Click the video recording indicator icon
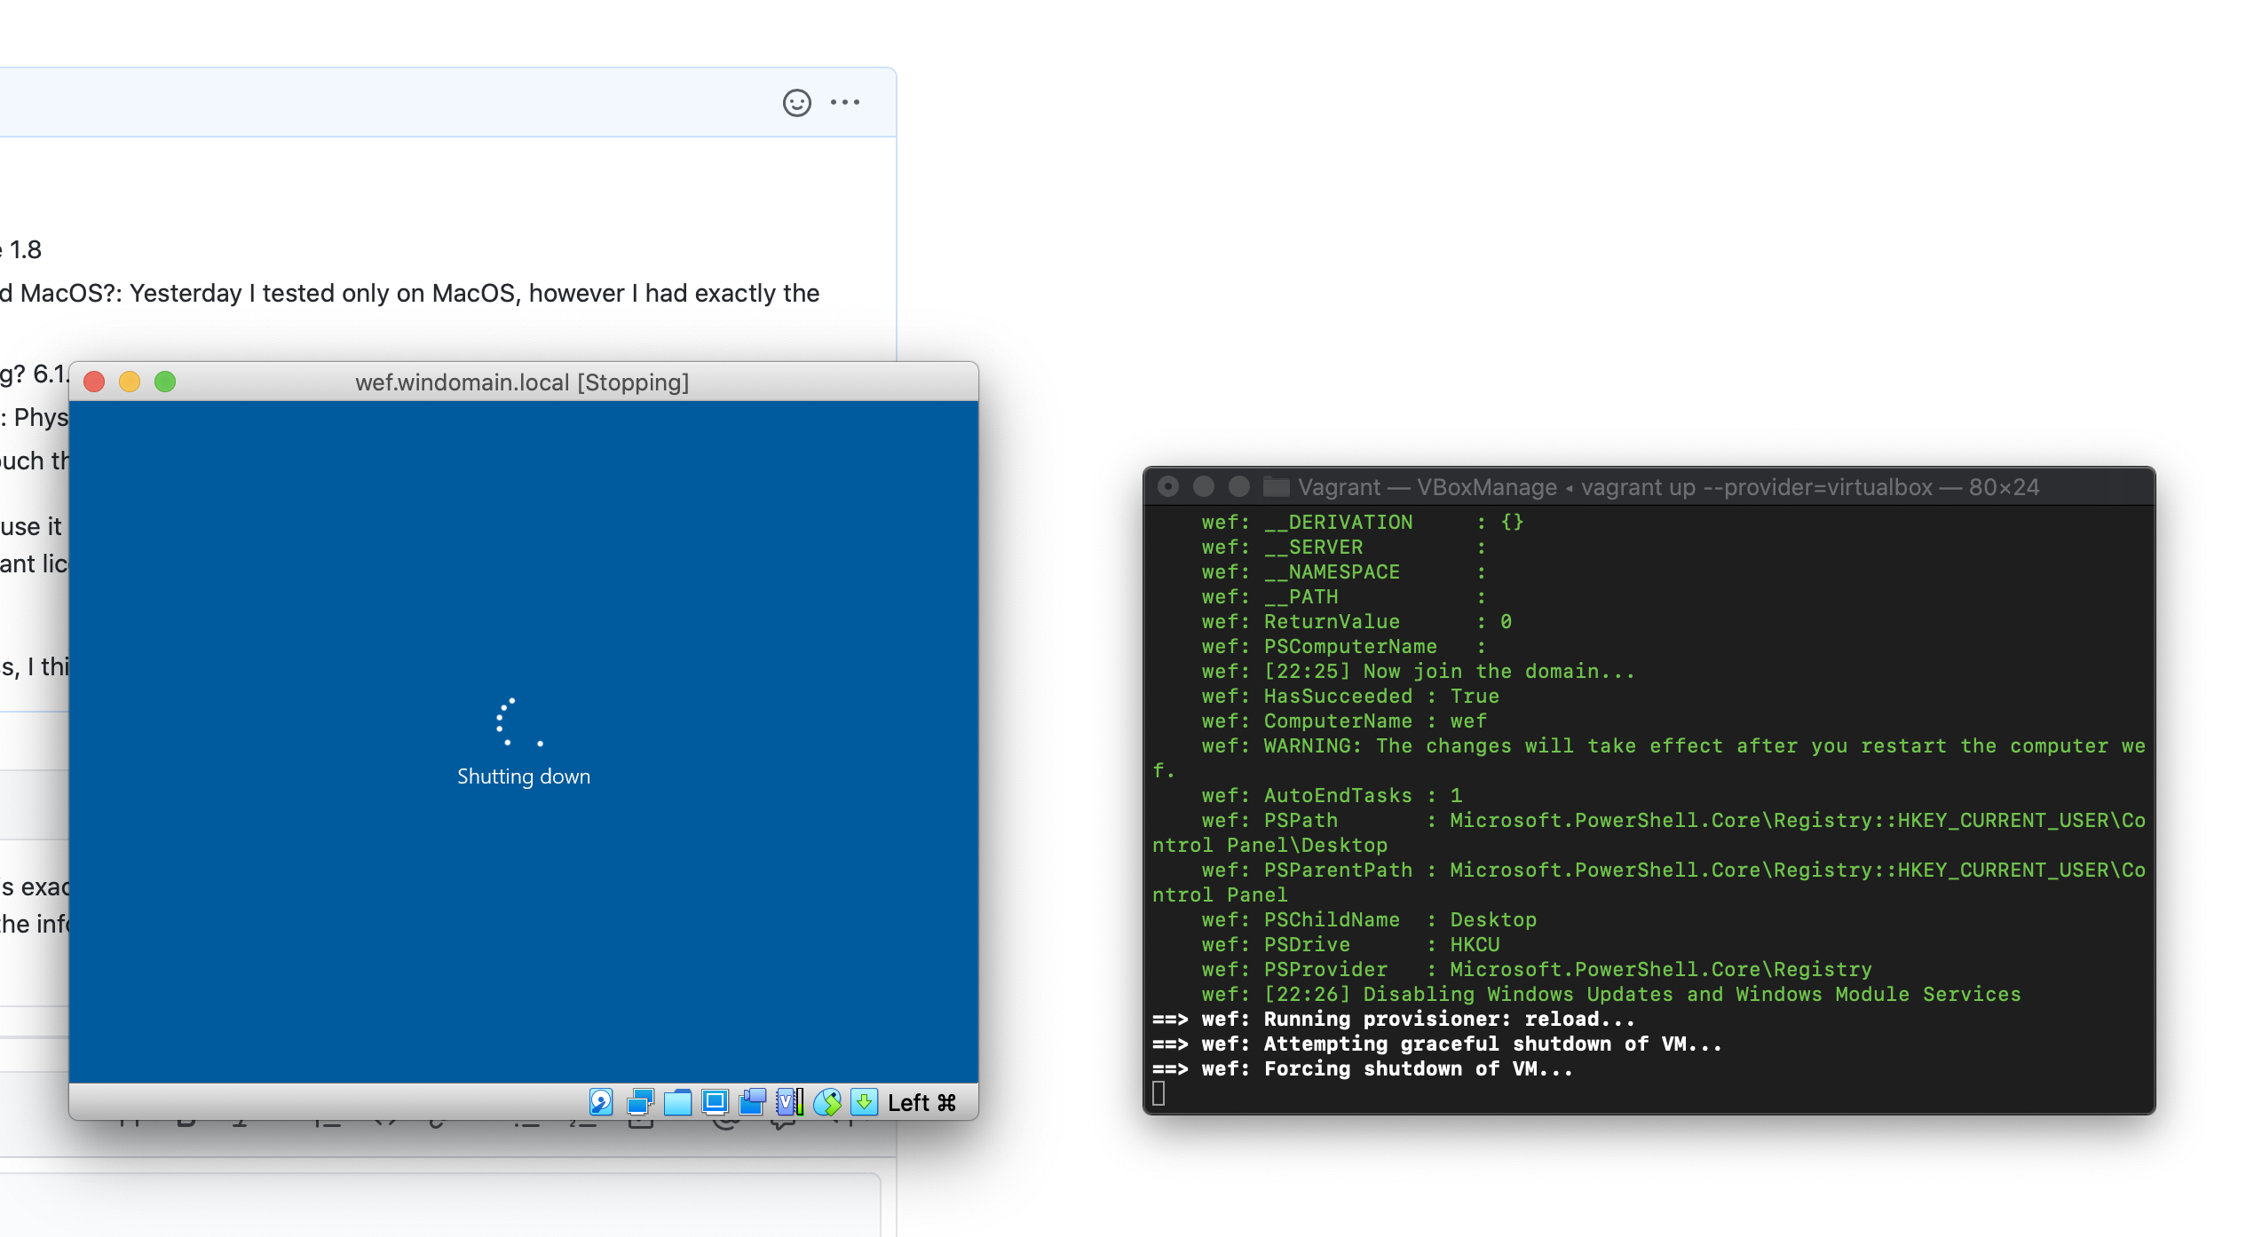Image resolution: width=2246 pixels, height=1237 pixels. (754, 1102)
